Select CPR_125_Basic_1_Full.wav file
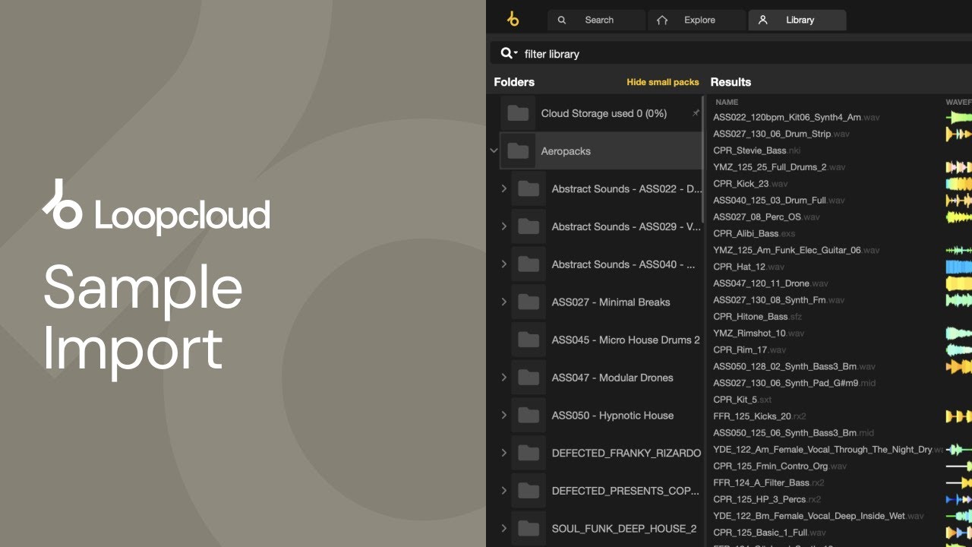The height and width of the screenshot is (547, 972). pyautogui.click(x=770, y=533)
